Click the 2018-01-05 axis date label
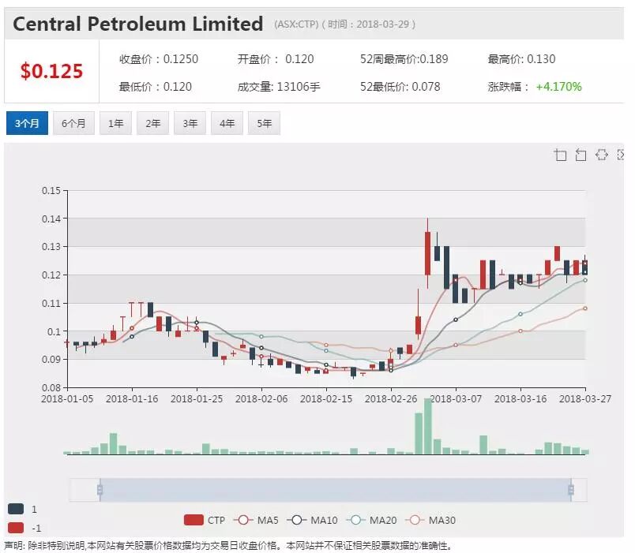This screenshot has height=553, width=635. click(x=67, y=399)
